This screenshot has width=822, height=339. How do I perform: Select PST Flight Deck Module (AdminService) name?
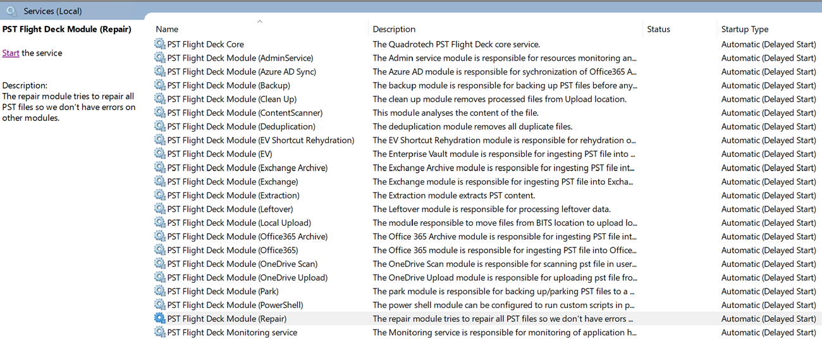[x=240, y=58]
